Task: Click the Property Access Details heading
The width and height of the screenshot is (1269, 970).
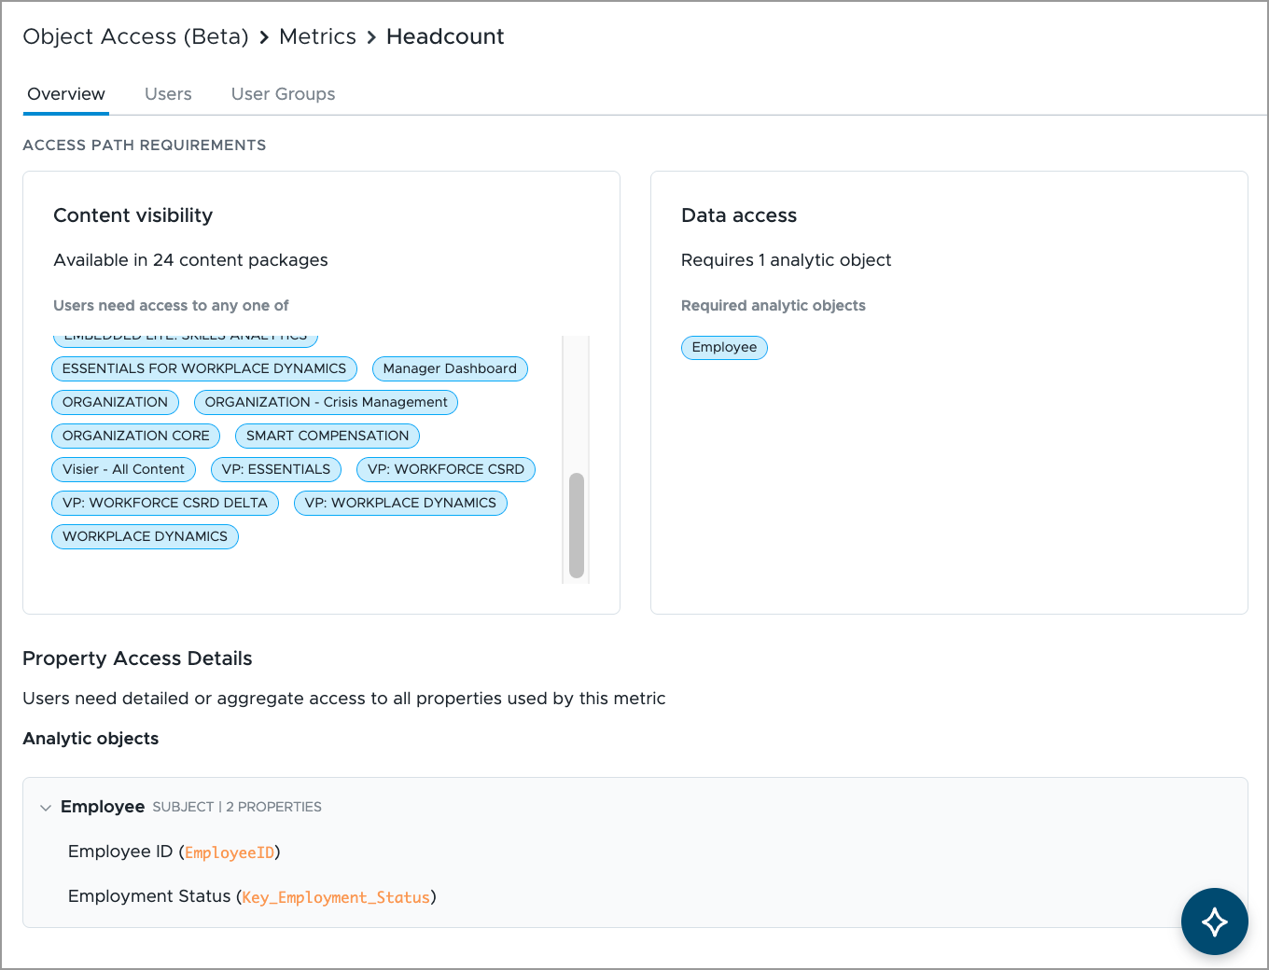Action: pyautogui.click(x=137, y=658)
